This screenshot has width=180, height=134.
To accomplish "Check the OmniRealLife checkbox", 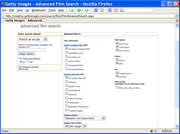I will tap(66, 90).
